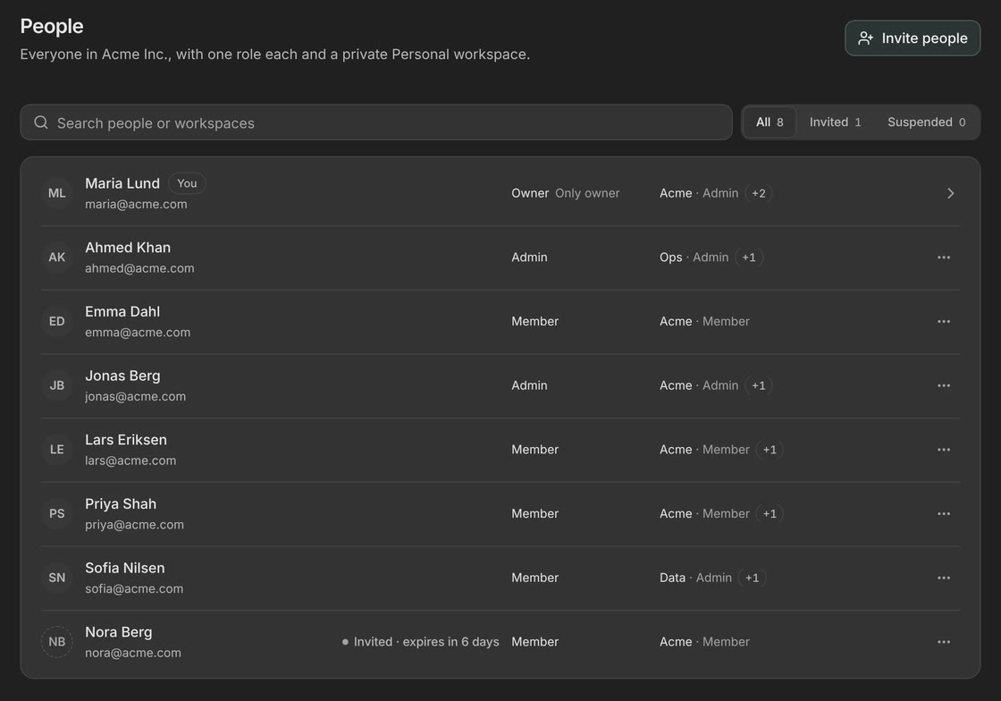
Task: Click the ML avatar for Maria Lund
Action: coord(57,193)
